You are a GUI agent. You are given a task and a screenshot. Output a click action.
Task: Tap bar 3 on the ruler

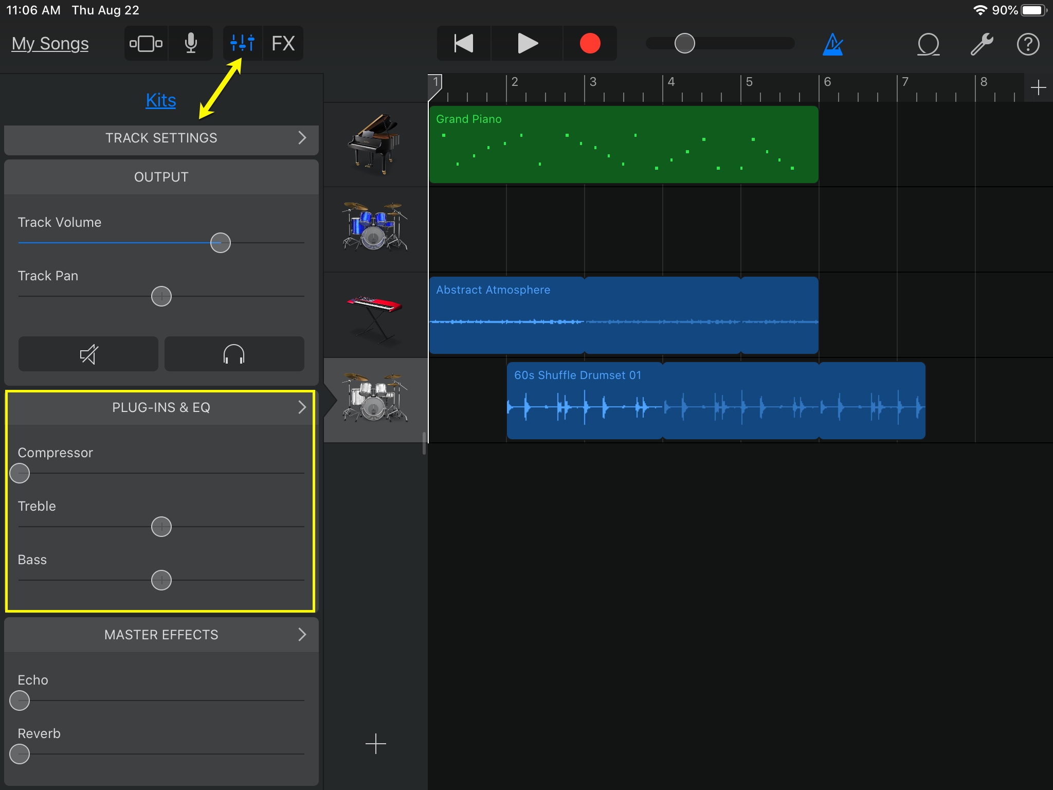point(593,82)
